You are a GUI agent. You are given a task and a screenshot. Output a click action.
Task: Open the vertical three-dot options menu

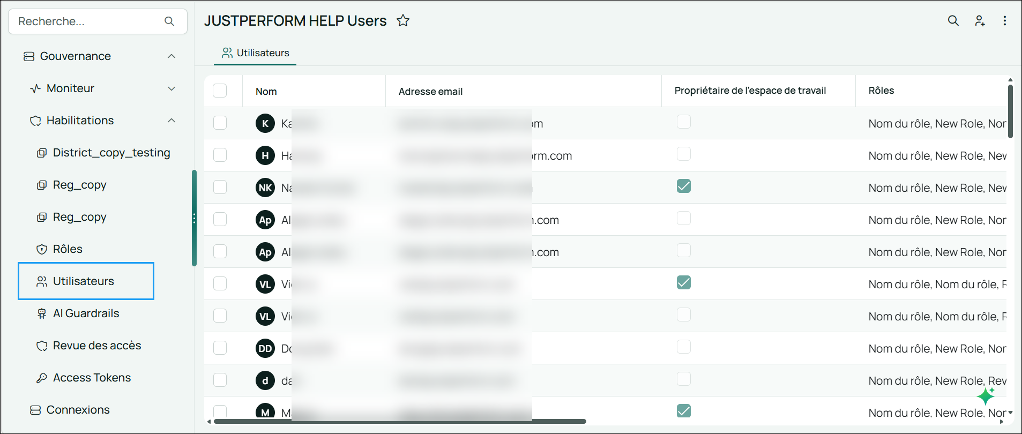point(1005,21)
